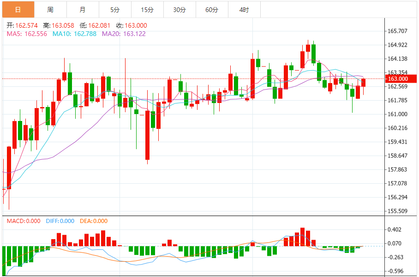
Task: Click the 165.707 price axis label
Action: pyautogui.click(x=397, y=31)
